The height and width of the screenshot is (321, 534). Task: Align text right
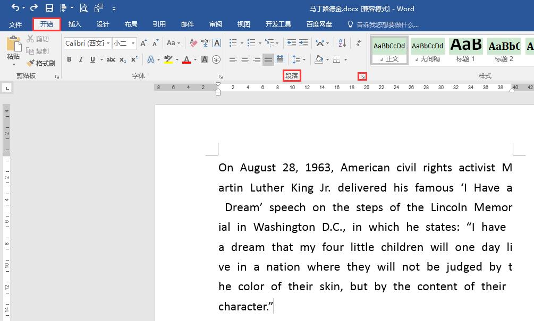coord(257,59)
